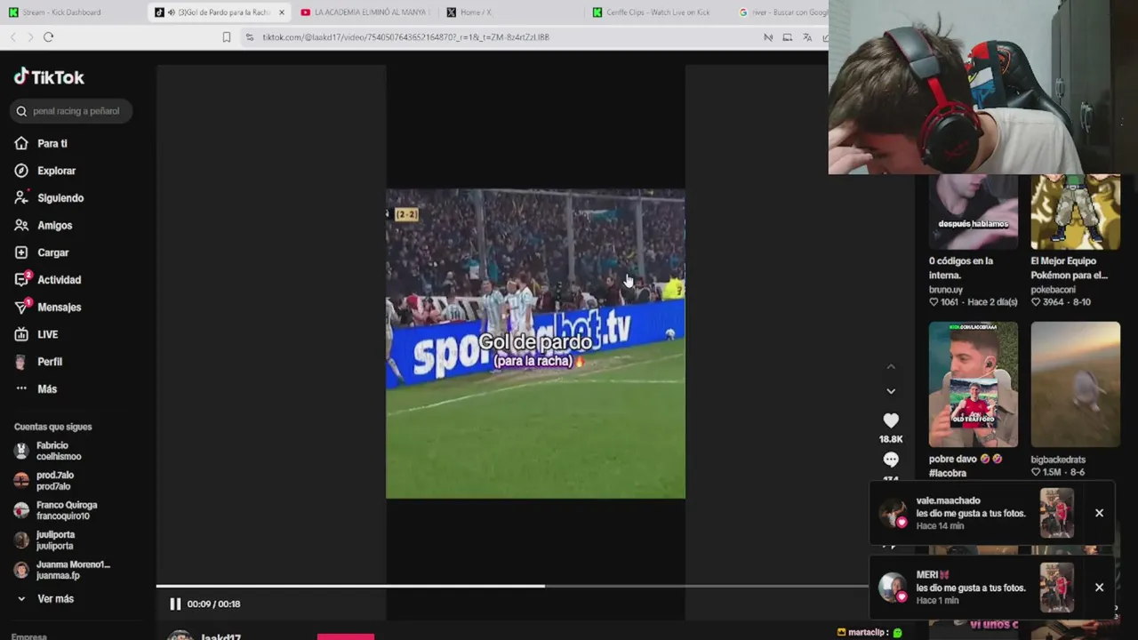This screenshot has height=640, width=1138.
Task: Bookmark the page with the bookmark icon
Action: [227, 37]
